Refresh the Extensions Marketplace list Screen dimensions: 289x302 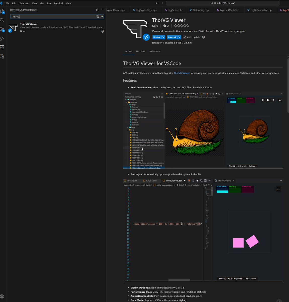point(97,10)
